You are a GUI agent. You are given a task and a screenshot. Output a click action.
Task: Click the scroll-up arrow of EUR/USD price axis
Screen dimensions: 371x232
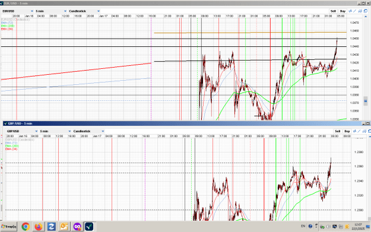click(366, 17)
